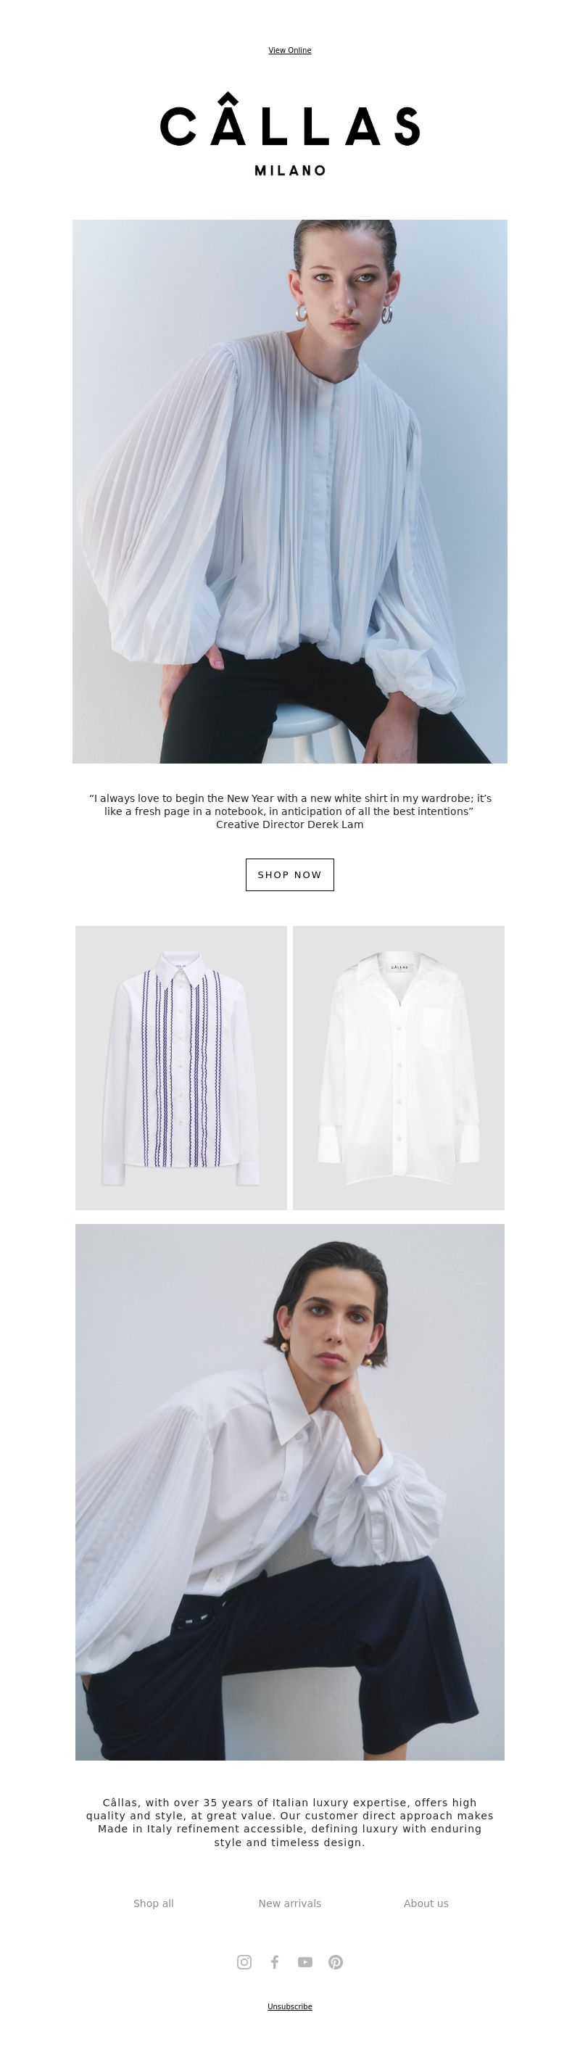
Task: Open the Facebook social icon
Action: click(275, 1962)
